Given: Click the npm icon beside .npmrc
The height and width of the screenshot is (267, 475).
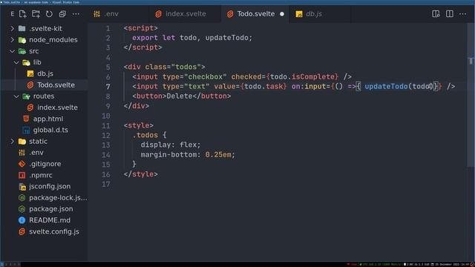Looking at the screenshot, I should [22, 175].
